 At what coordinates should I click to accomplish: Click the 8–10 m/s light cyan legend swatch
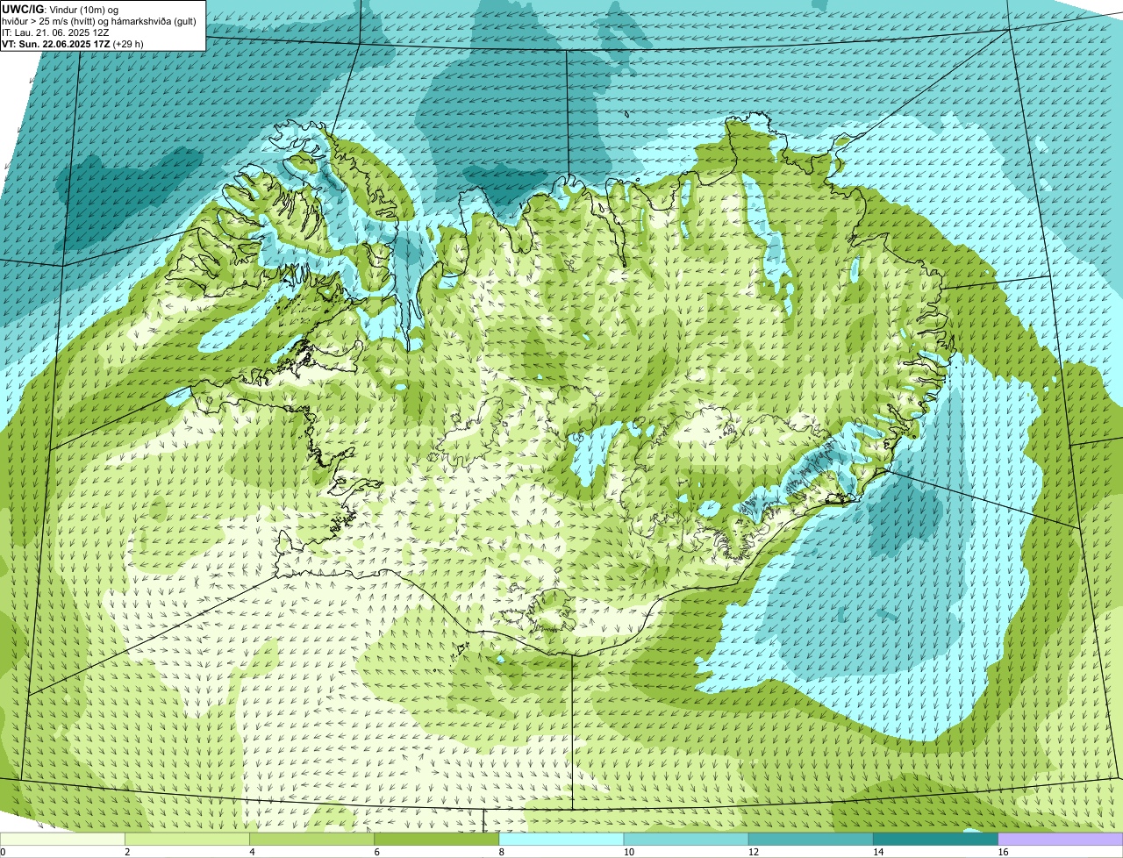coord(561,840)
